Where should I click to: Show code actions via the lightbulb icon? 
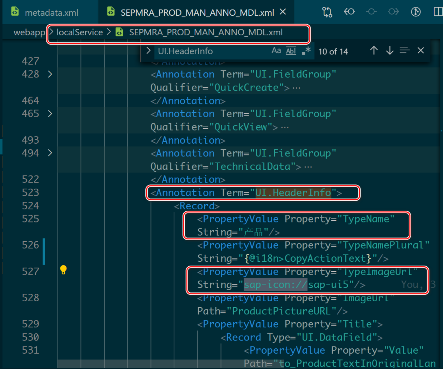63,270
